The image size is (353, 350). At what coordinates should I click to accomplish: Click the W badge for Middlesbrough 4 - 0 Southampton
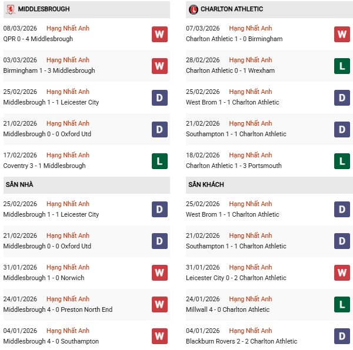(x=159, y=336)
